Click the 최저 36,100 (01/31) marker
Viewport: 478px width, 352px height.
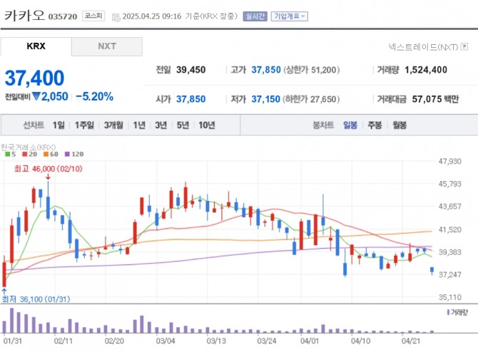click(36, 299)
